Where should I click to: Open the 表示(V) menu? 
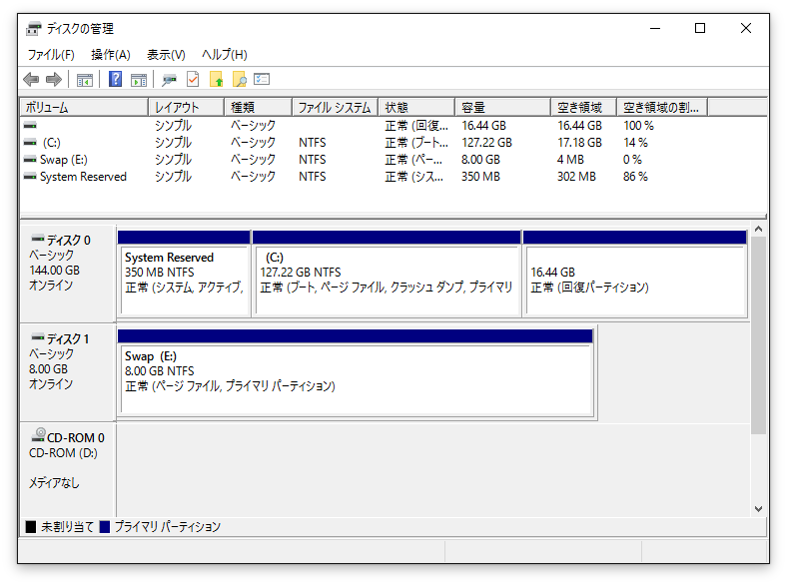[166, 54]
